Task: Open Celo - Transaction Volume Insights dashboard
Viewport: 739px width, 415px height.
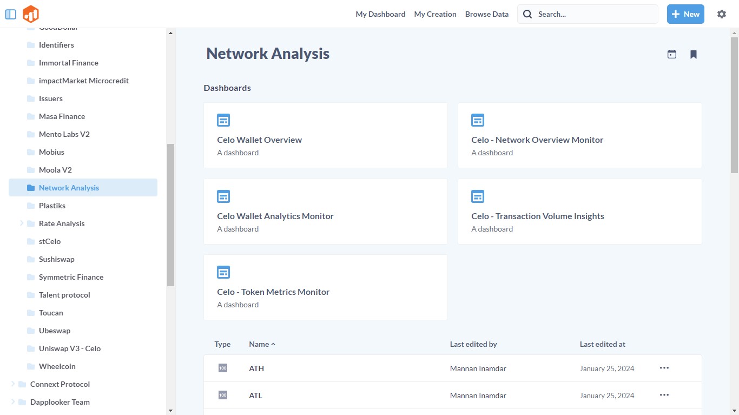Action: (537, 216)
